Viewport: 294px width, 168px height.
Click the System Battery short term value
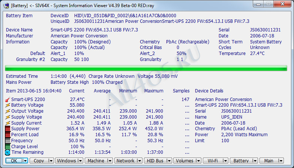[266, 42]
